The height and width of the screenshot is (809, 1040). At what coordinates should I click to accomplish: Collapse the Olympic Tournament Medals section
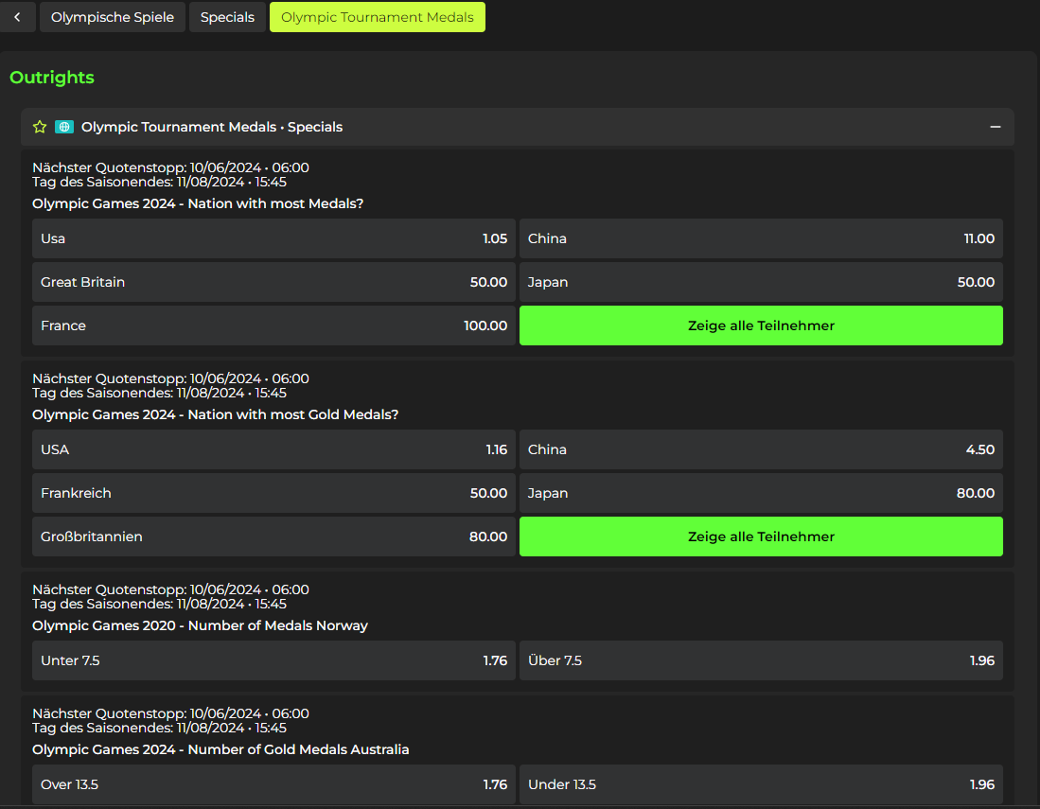click(x=995, y=127)
